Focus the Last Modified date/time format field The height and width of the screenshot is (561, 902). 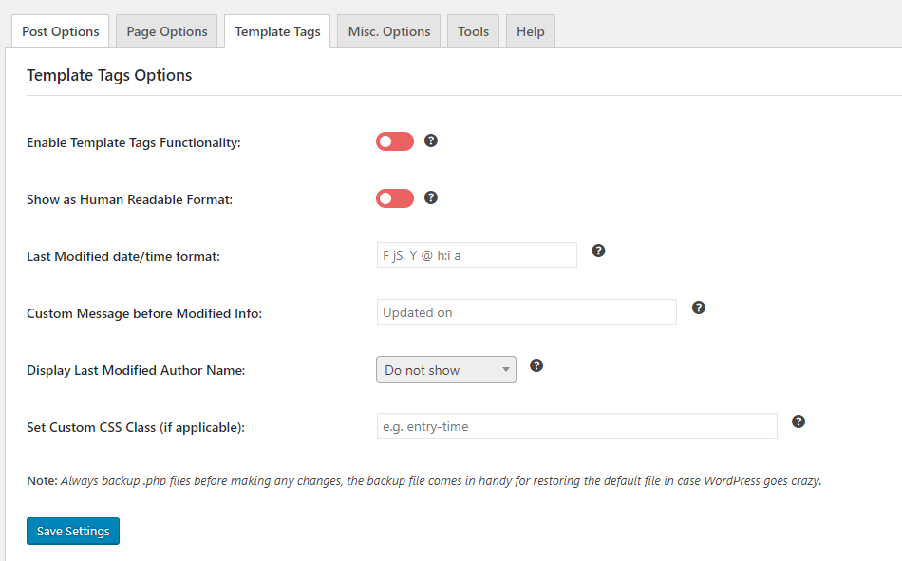[x=477, y=255]
